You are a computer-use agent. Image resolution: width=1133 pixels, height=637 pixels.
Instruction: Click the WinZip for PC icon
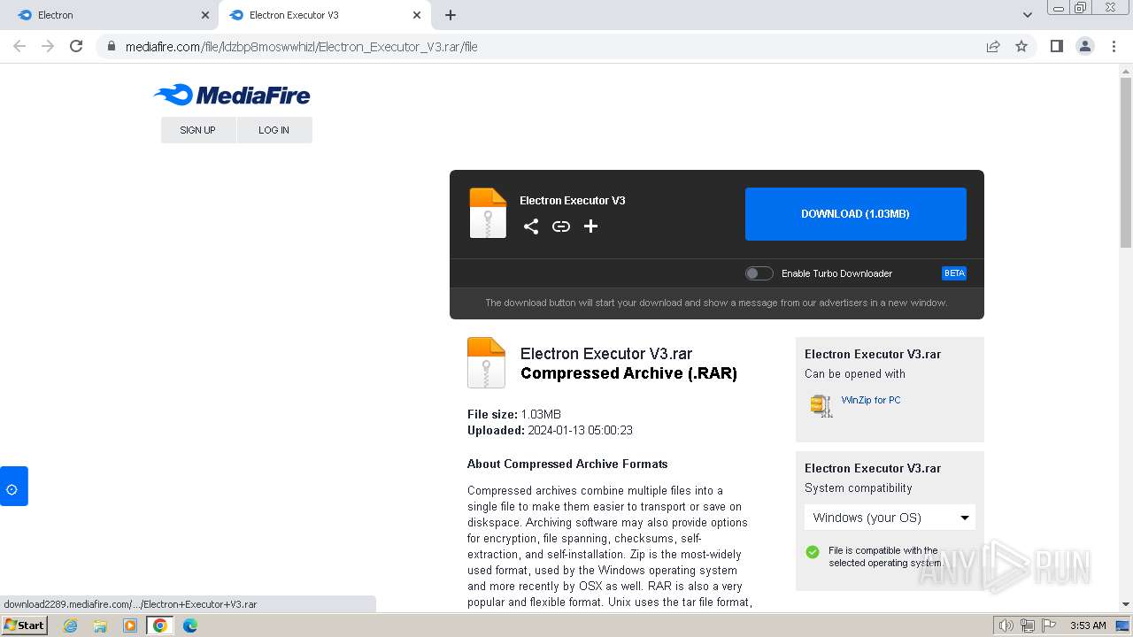[821, 405]
